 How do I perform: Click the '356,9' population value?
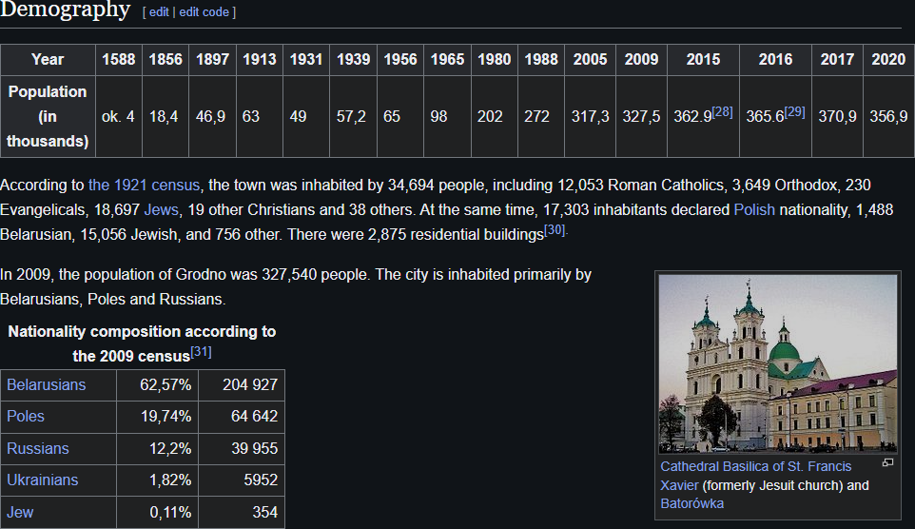point(888,116)
